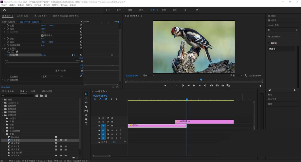Screen dimensions: 301x162
Task: Open timeline wrench display settings
Action: [x=116, y=99]
